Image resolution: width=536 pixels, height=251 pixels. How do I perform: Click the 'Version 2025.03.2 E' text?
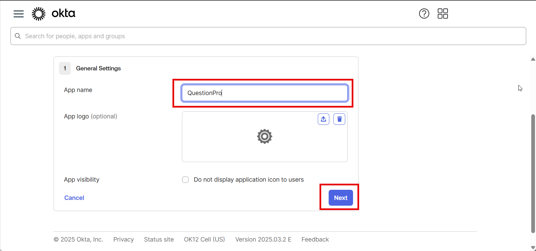click(x=263, y=239)
